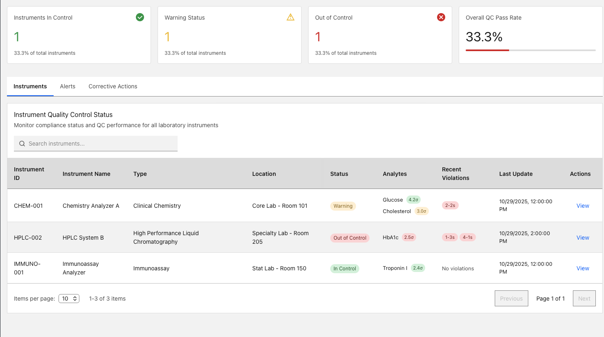This screenshot has height=337, width=604.
Task: Open the items per page dropdown
Action: coord(69,299)
